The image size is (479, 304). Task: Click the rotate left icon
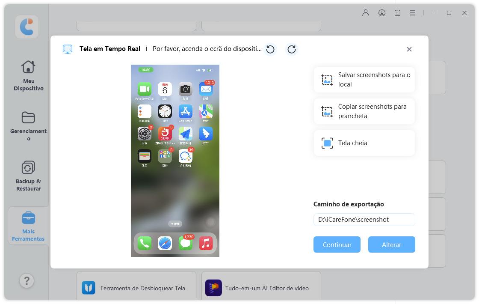[x=270, y=49]
